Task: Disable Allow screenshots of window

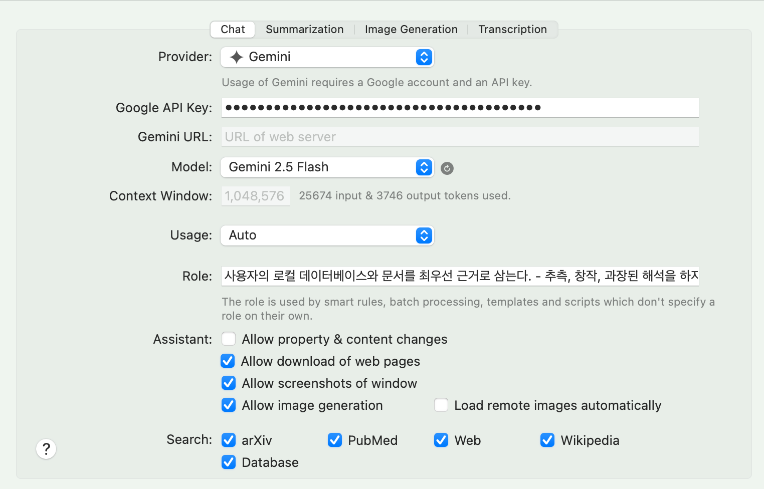Action: (x=229, y=383)
